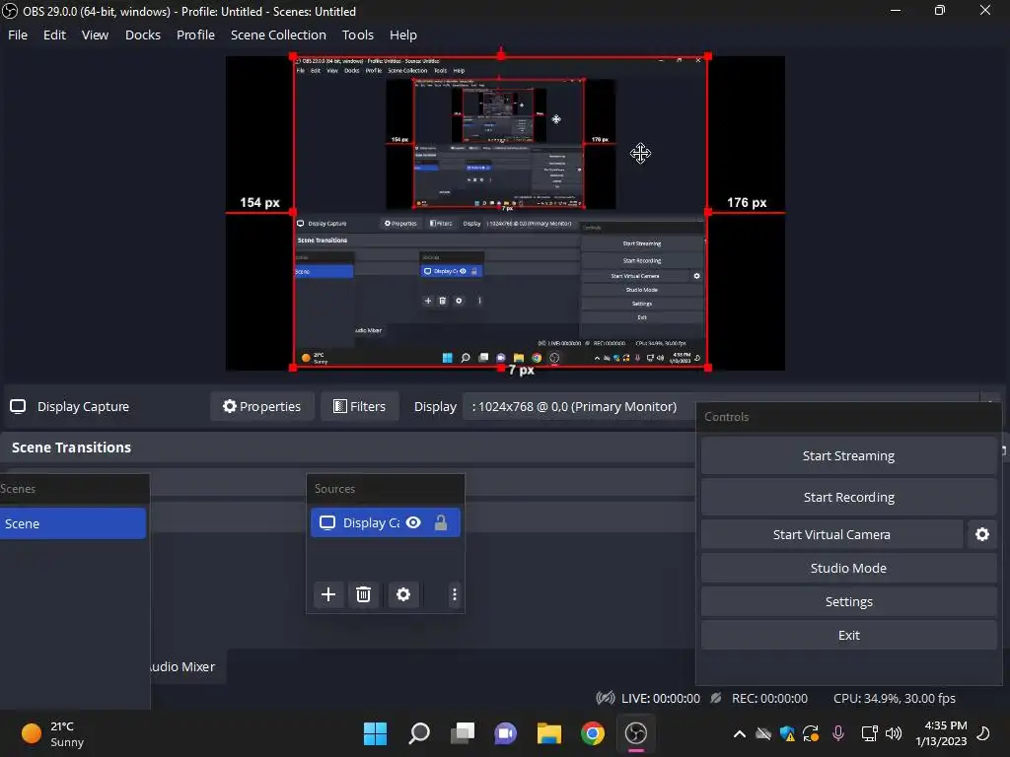Open Settings from Controls panel
Viewport: 1010px width, 757px height.
(848, 601)
